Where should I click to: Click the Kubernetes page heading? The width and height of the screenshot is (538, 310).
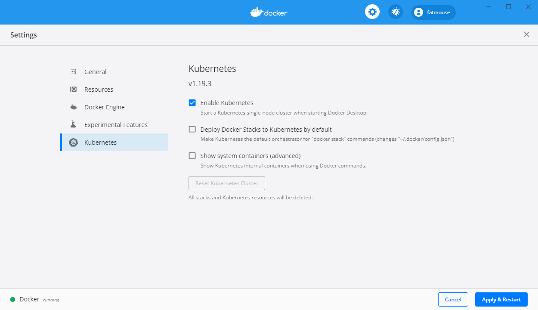[x=212, y=68]
